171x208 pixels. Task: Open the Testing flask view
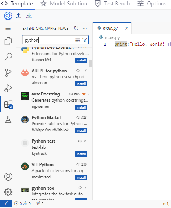[8, 119]
